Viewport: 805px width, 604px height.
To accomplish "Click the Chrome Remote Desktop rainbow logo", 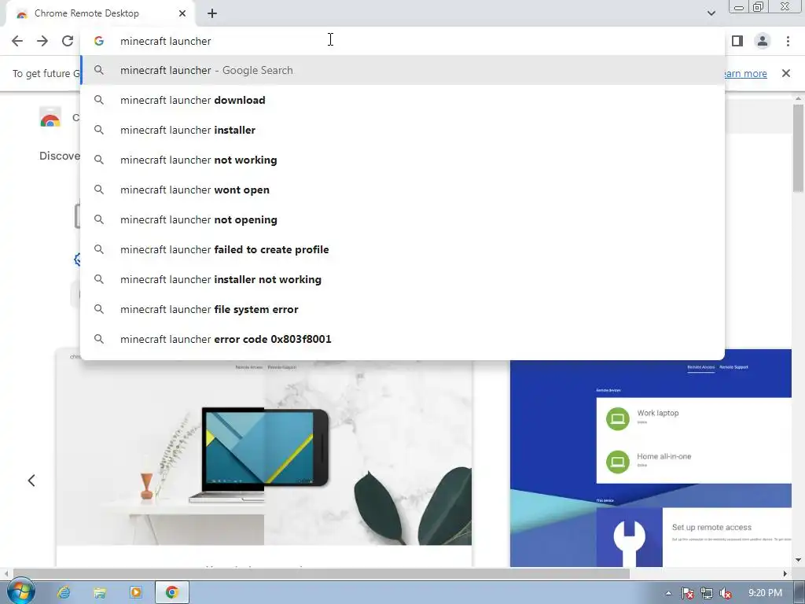I will pos(50,118).
